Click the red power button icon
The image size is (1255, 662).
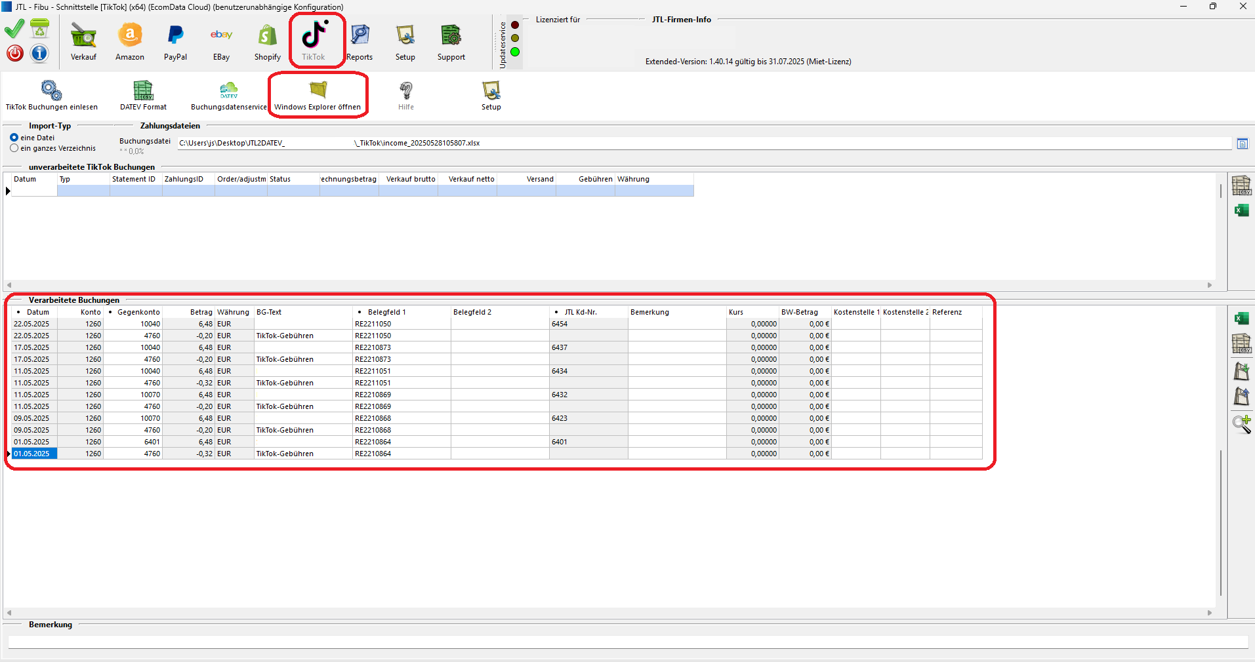[15, 53]
